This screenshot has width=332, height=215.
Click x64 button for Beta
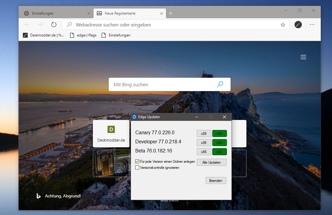click(x=219, y=152)
